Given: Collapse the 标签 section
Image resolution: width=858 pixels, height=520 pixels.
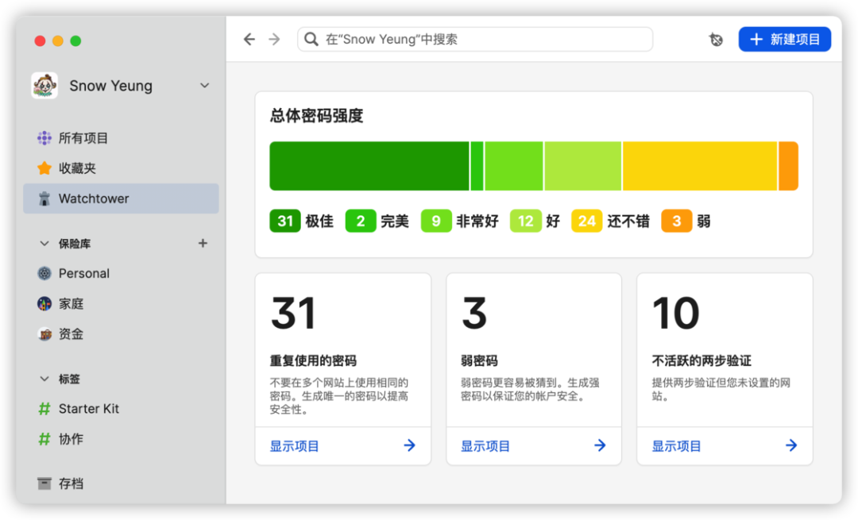Looking at the screenshot, I should (44, 379).
